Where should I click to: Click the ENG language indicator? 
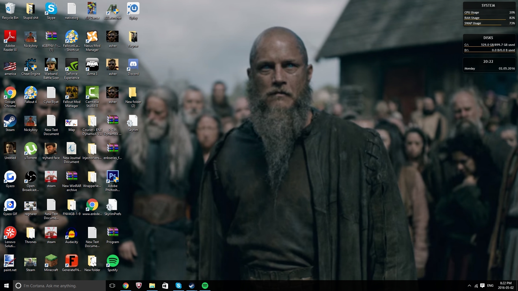[490, 286]
